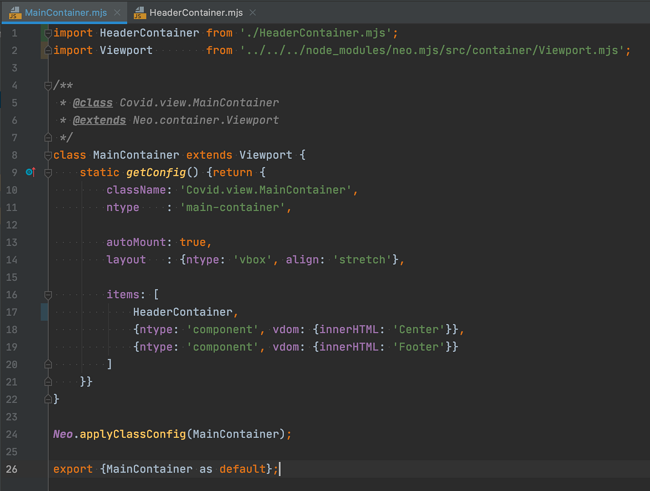Click the JS file icon on HeaderContainer.mjs tab
This screenshot has height=491, width=650.
point(138,13)
